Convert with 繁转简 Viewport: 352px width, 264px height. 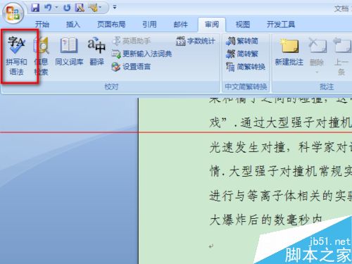click(x=242, y=41)
